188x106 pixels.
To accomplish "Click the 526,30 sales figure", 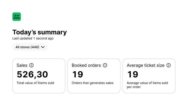I will pyautogui.click(x=32, y=74).
